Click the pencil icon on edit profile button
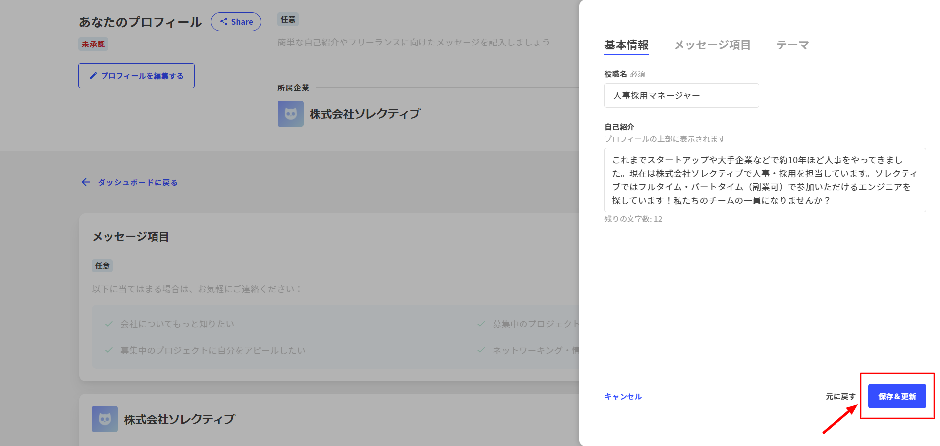 tap(93, 76)
